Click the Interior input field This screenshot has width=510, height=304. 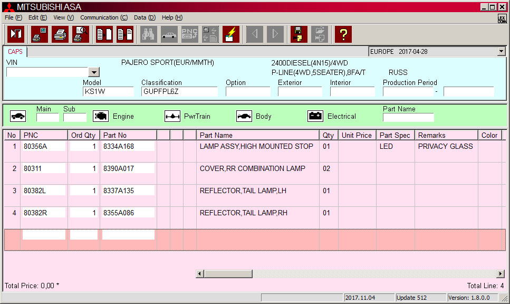click(x=352, y=92)
